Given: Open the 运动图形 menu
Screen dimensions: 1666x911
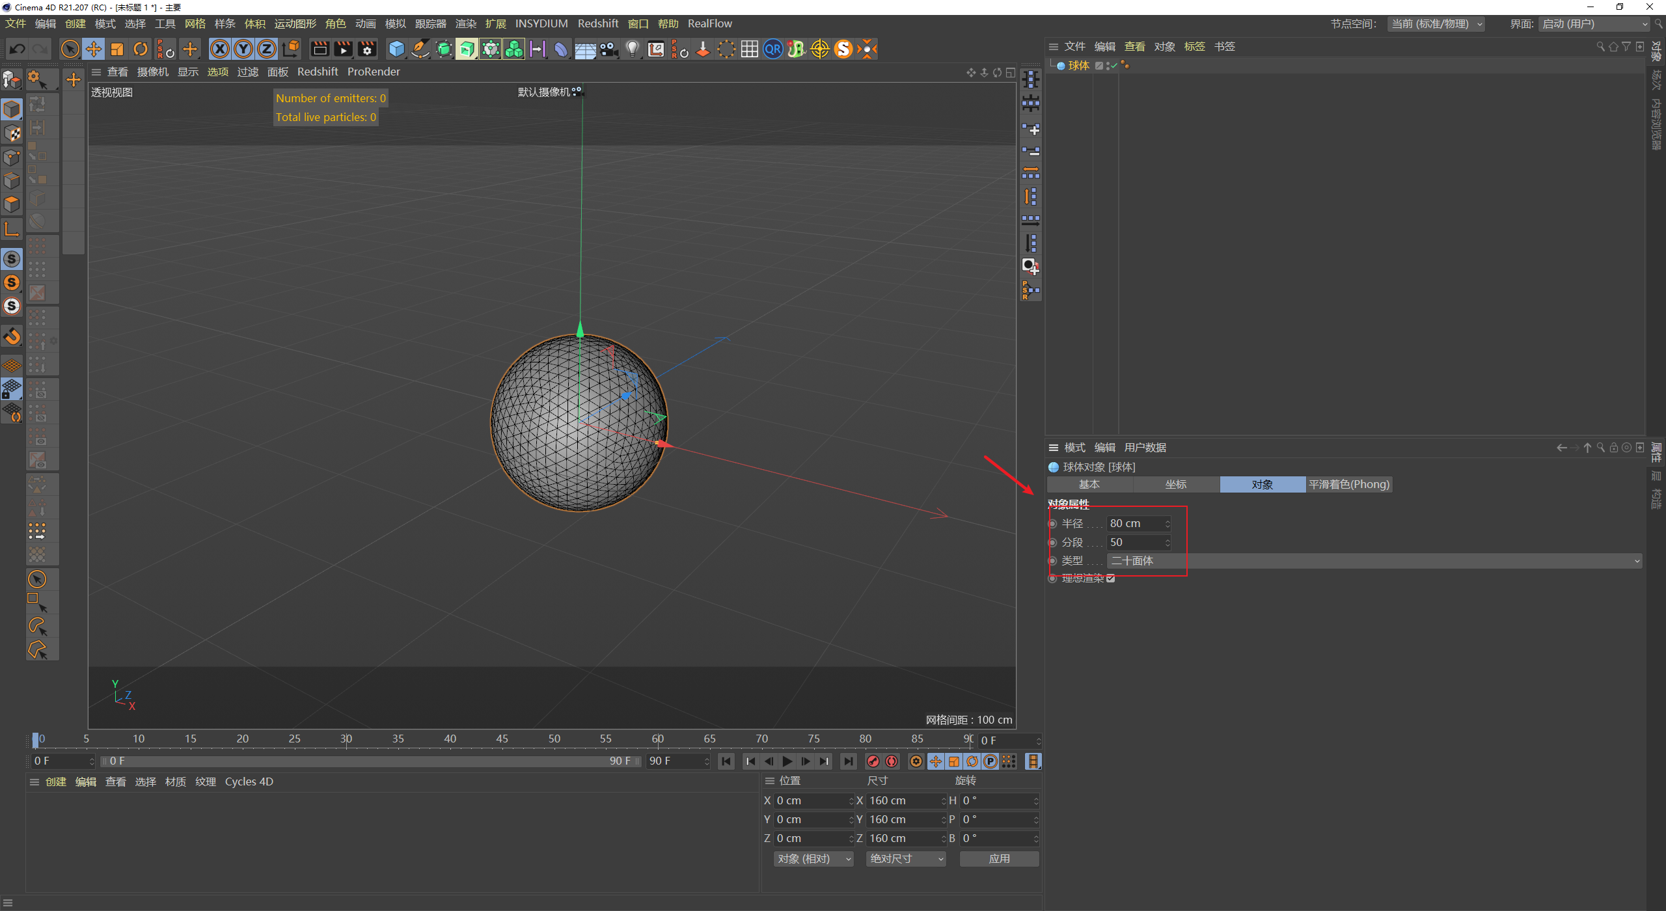Looking at the screenshot, I should 295,24.
